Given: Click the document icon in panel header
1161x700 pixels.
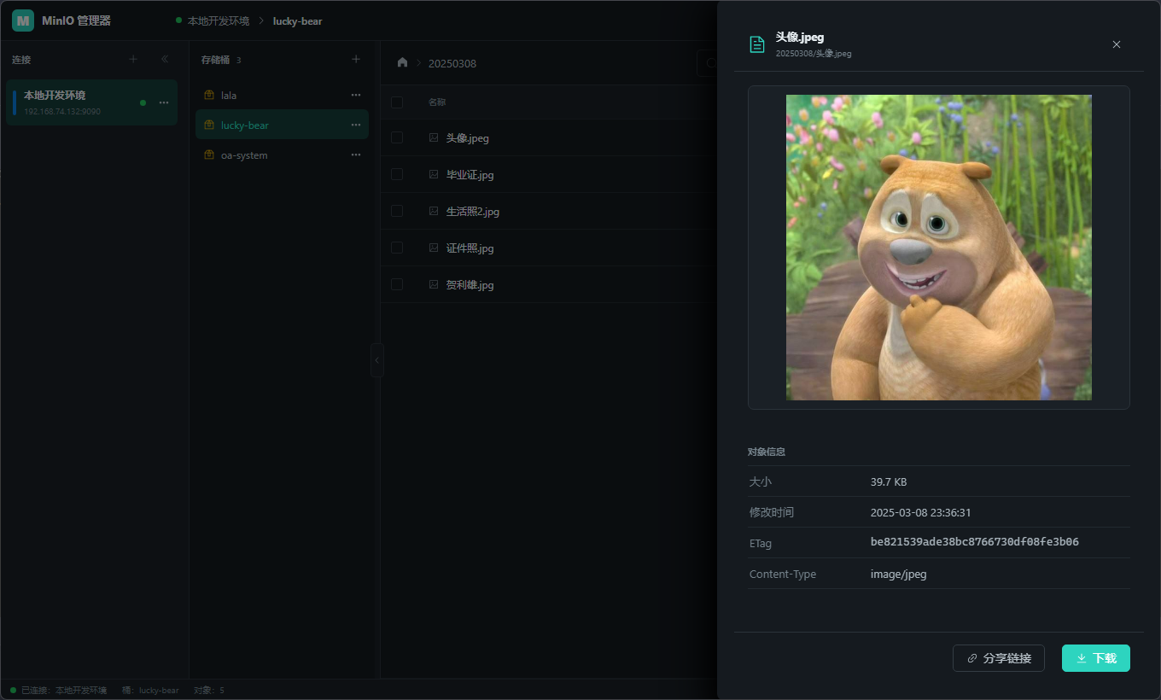Looking at the screenshot, I should click(757, 44).
